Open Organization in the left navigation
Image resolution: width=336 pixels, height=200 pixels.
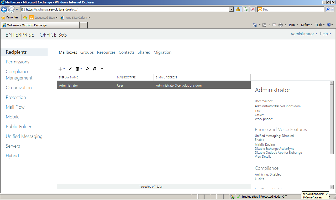(19, 88)
